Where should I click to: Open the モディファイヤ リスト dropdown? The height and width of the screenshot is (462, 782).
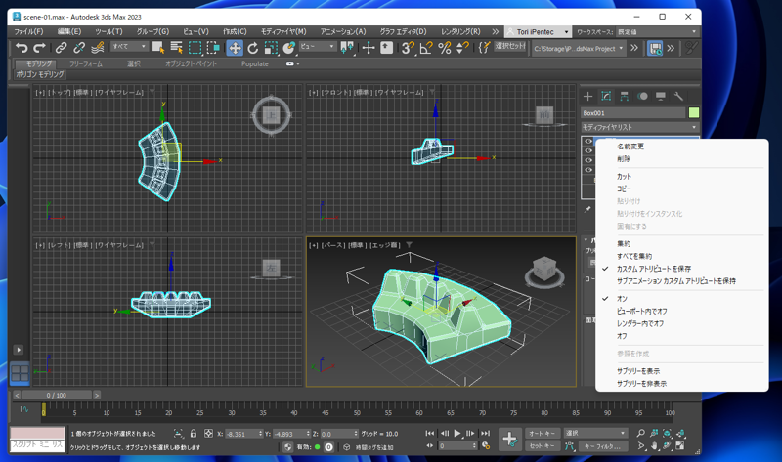640,127
